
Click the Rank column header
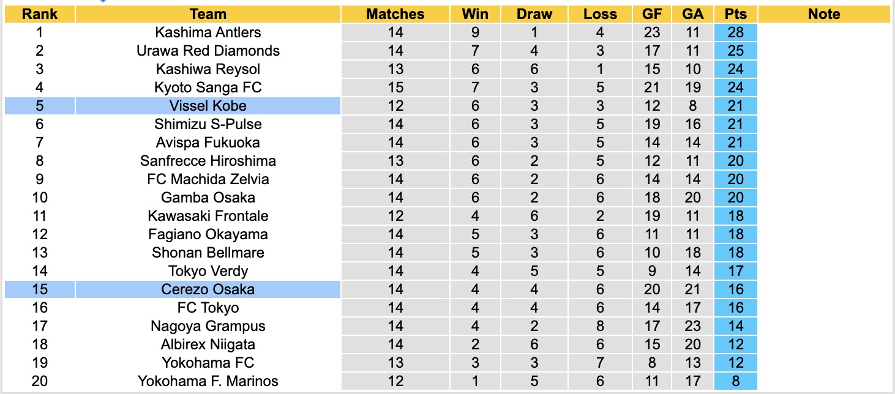(39, 14)
